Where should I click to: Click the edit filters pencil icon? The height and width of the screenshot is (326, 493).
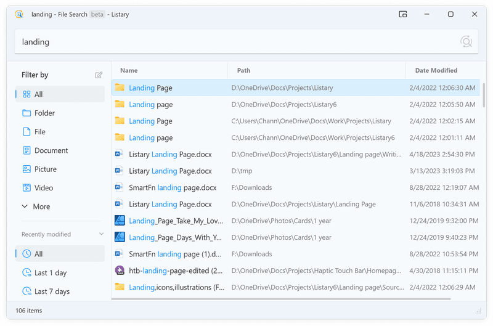[99, 75]
